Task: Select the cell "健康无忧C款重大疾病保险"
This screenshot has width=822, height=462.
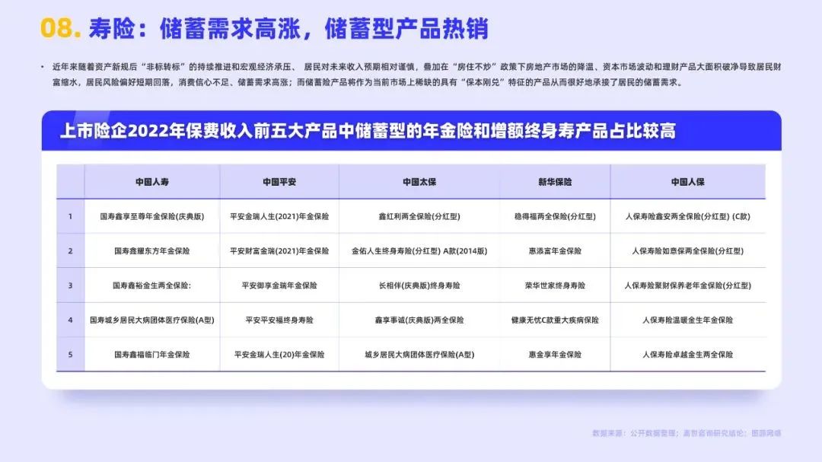Action: 555,320
